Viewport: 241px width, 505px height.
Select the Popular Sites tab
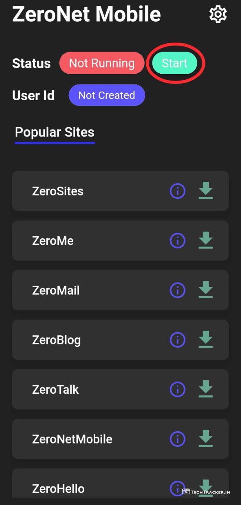(55, 133)
